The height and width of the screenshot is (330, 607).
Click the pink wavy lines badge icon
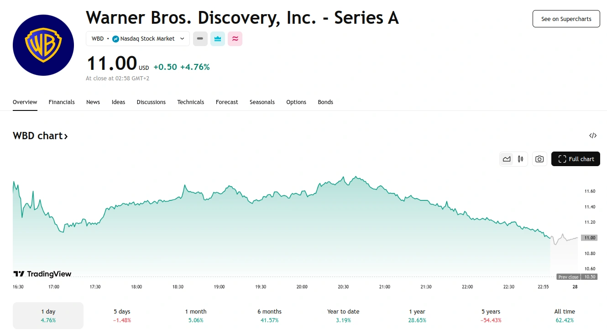click(235, 39)
